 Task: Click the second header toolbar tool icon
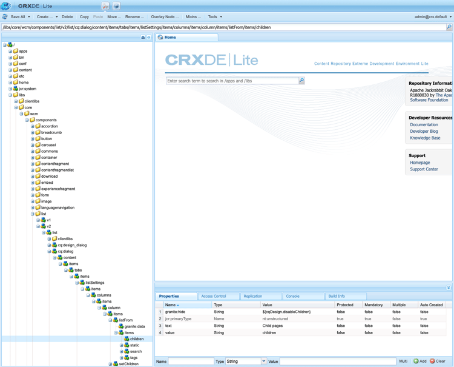coord(116,6)
